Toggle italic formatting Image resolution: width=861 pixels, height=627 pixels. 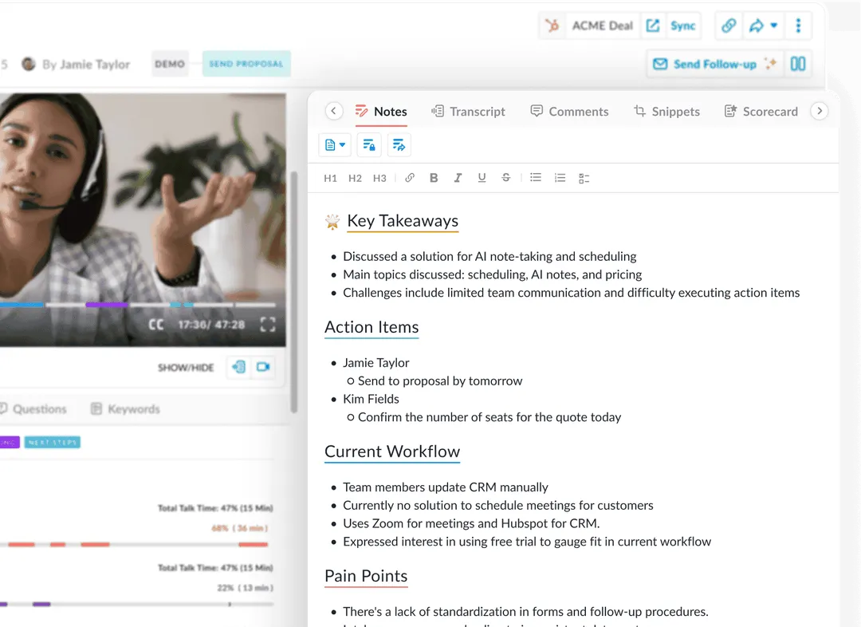(458, 178)
